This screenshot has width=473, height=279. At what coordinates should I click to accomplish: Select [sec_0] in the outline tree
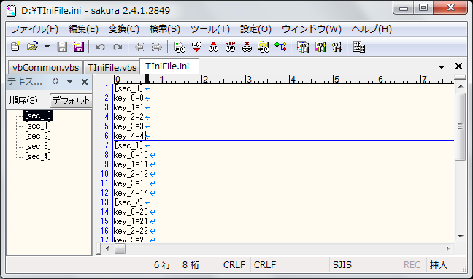tap(38, 115)
